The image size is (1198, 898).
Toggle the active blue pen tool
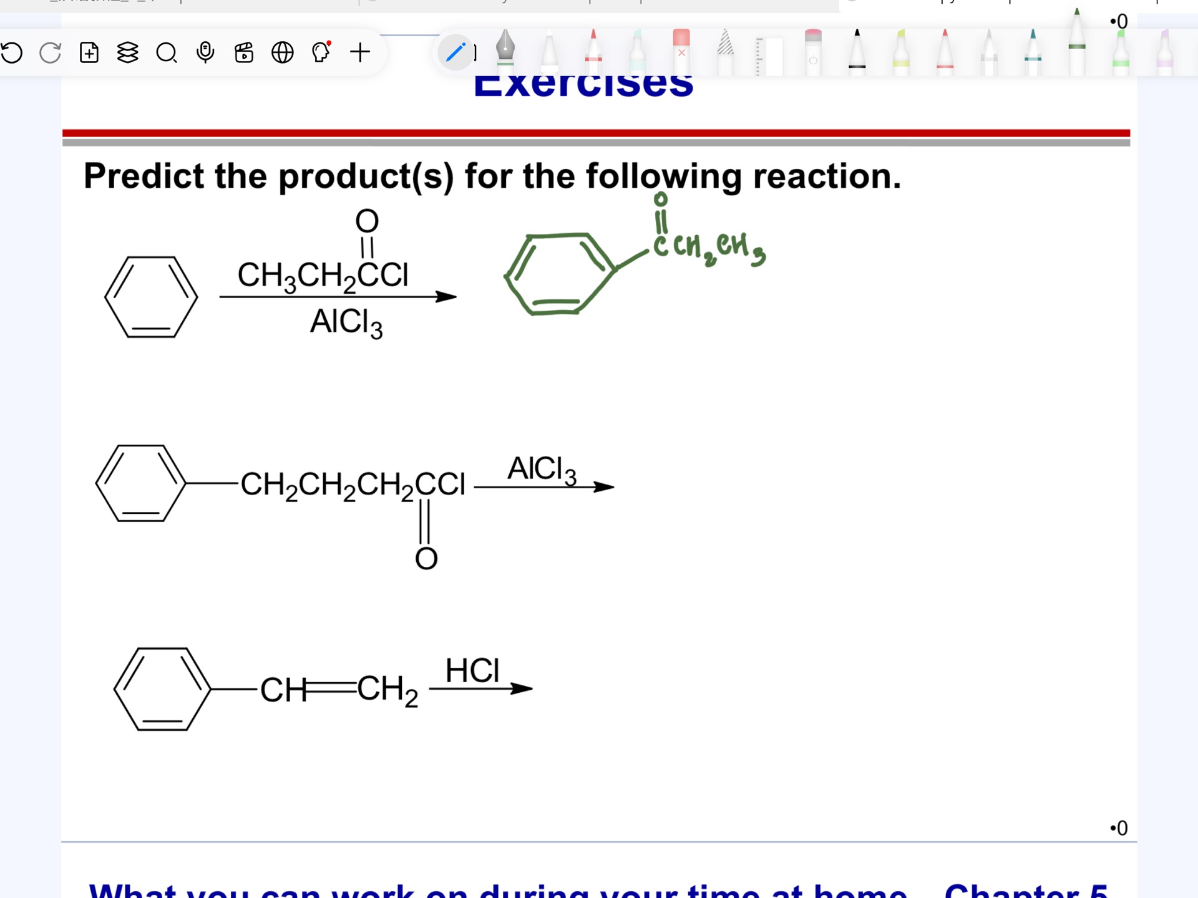click(x=455, y=53)
